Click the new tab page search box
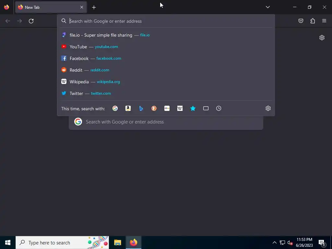The height and width of the screenshot is (249, 332). (166, 122)
